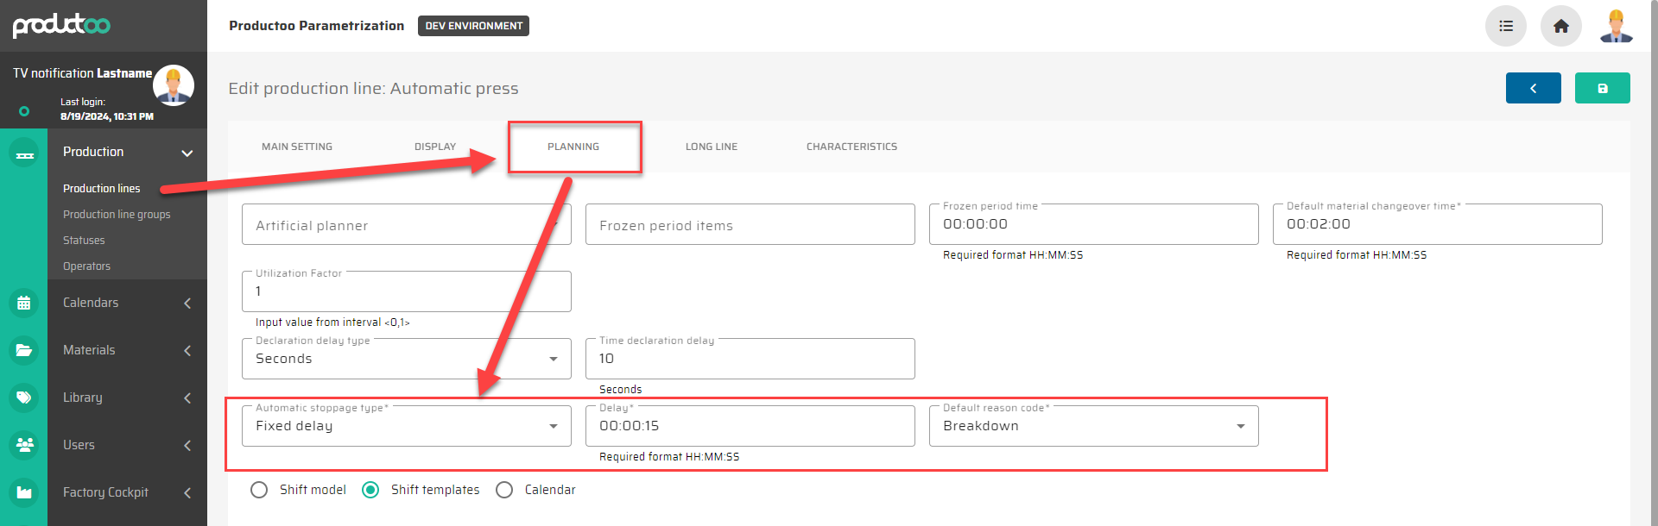Click the blue back arrow button
The width and height of the screenshot is (1658, 526).
[x=1533, y=88]
